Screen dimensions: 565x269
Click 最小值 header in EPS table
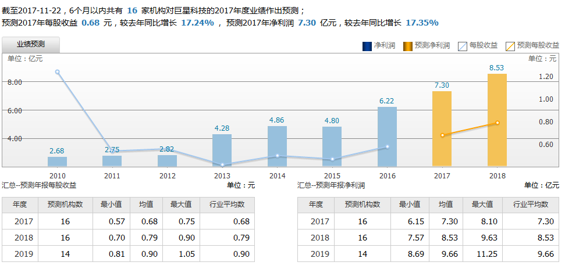[x=111, y=205]
